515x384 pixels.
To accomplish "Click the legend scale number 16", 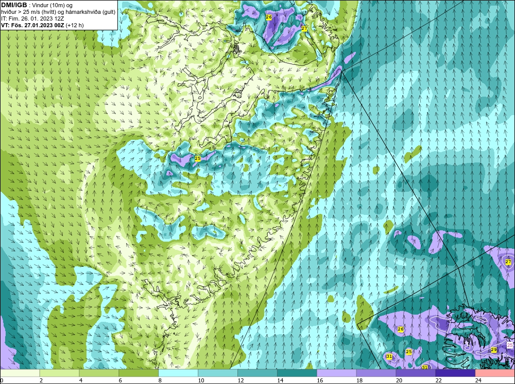I will (320, 380).
